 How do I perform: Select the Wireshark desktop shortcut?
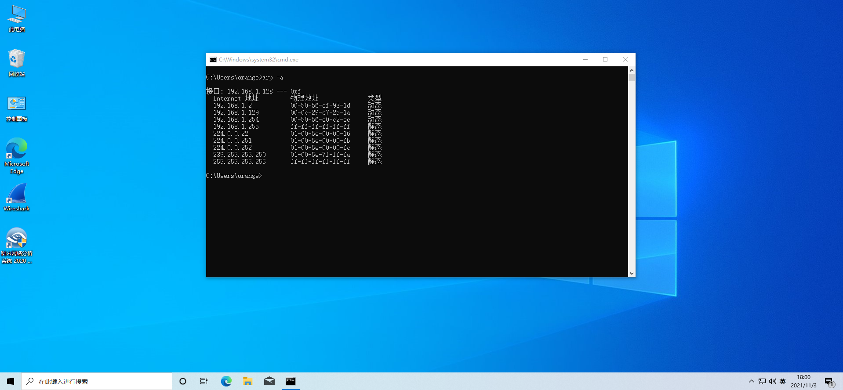coord(17,198)
